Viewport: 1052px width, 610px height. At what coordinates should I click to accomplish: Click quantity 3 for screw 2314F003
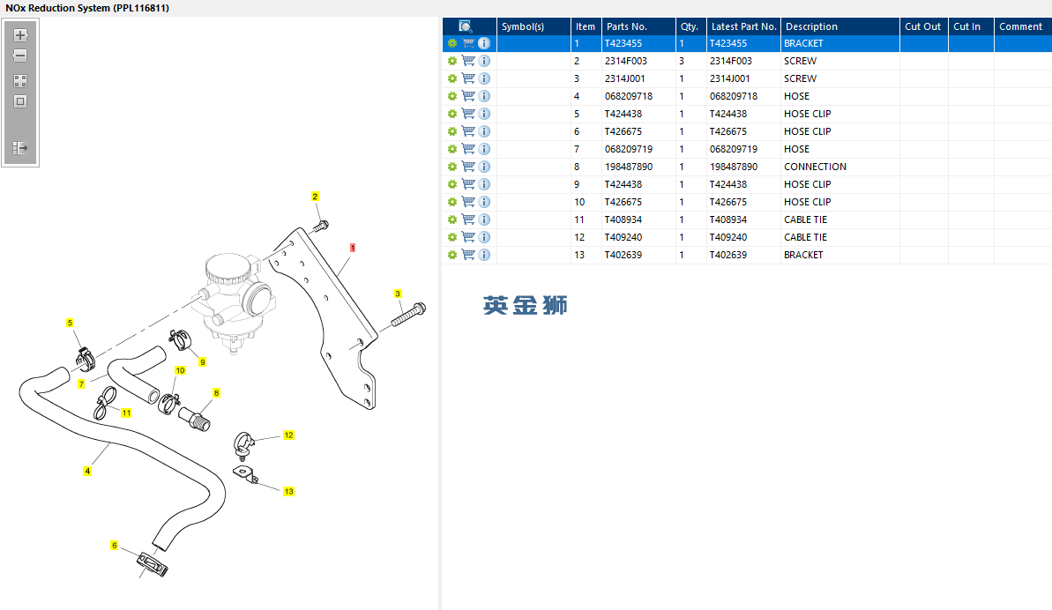682,61
